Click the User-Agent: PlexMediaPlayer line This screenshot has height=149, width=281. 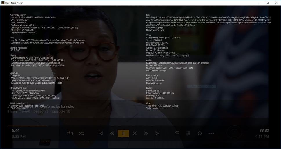(x=44, y=28)
